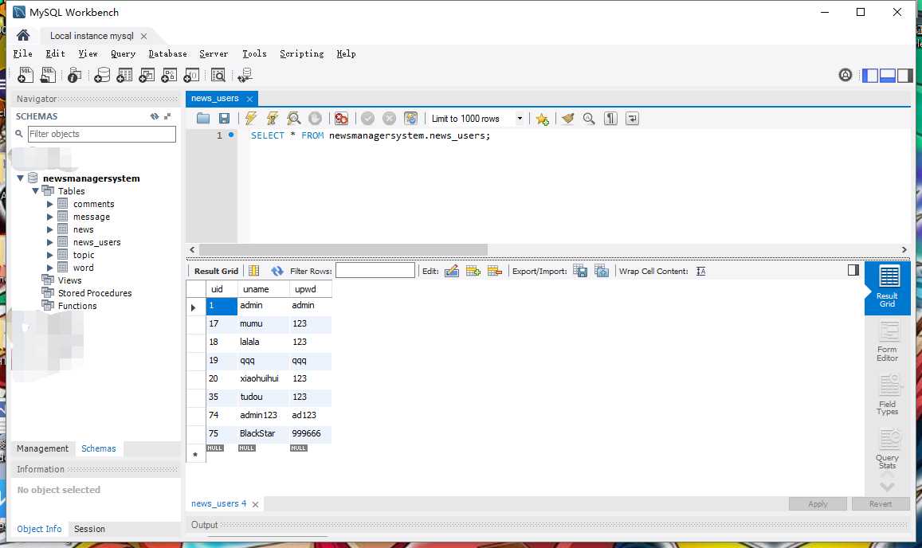
Task: Create new schema toolbar icon
Action: [x=102, y=75]
